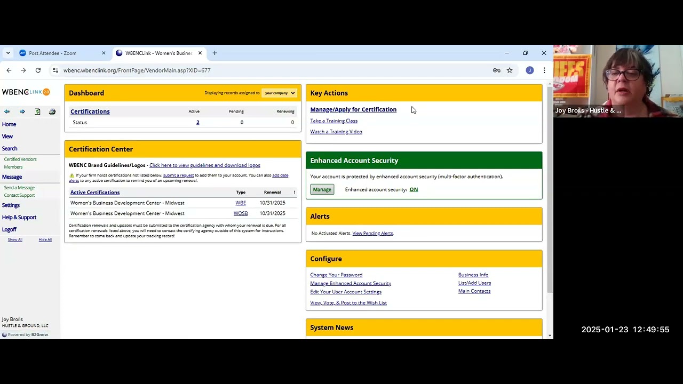The height and width of the screenshot is (384, 683).
Task: Click Manage/Apply for Certification
Action: pyautogui.click(x=353, y=110)
